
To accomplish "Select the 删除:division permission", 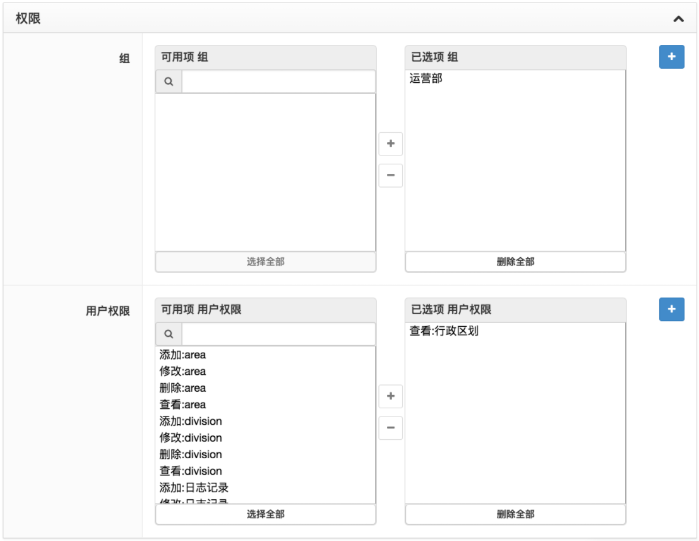I will point(266,454).
